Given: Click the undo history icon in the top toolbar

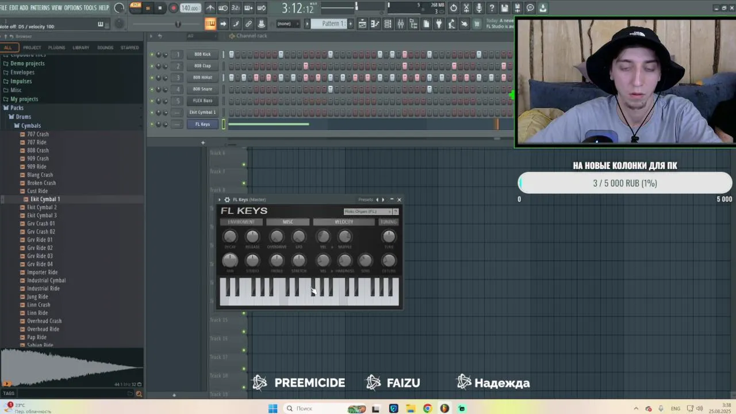Looking at the screenshot, I should pos(453,8).
